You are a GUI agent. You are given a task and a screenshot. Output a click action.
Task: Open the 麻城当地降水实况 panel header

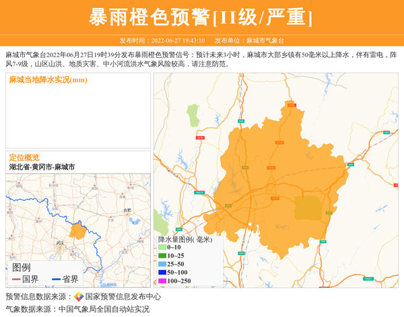click(48, 80)
